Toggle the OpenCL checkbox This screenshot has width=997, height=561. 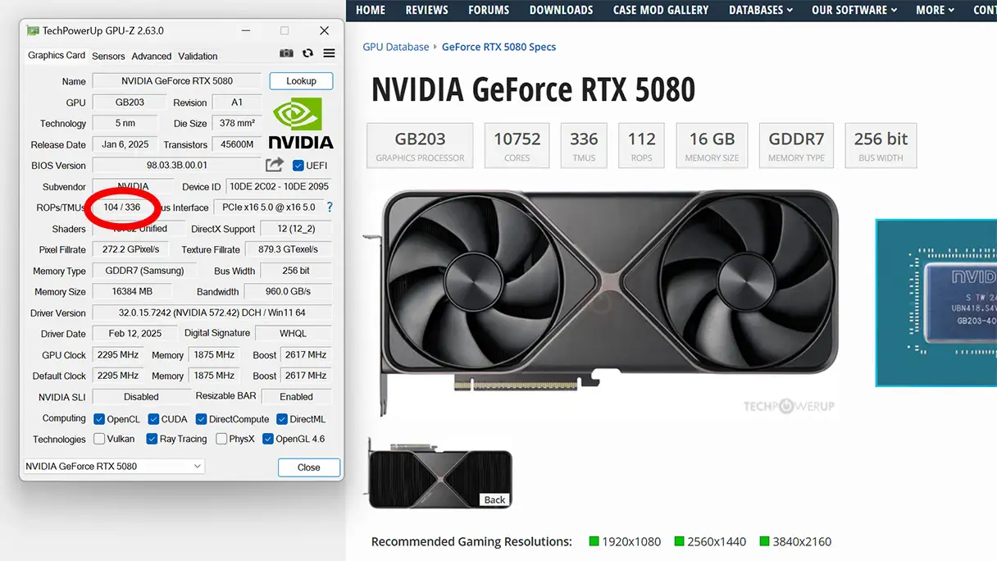pos(99,419)
